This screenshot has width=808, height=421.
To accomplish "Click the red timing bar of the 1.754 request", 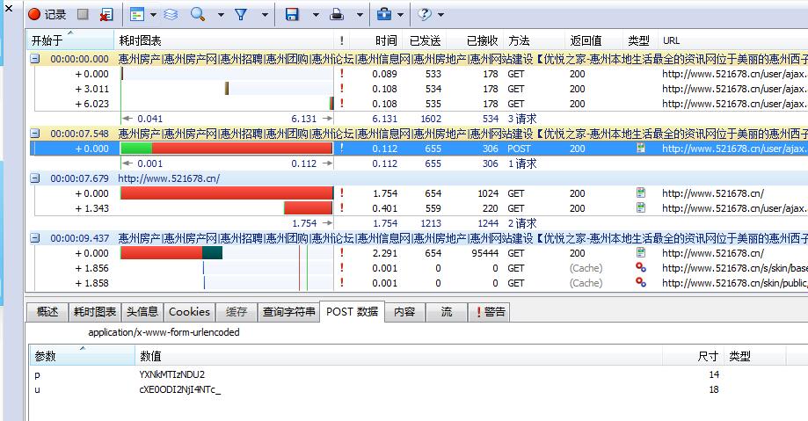I will [227, 193].
